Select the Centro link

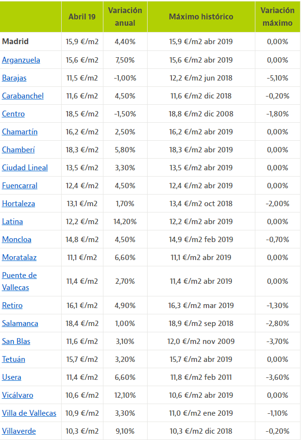[13, 114]
